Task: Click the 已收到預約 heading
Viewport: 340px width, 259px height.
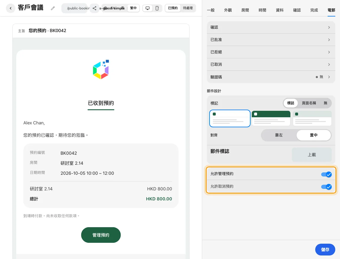Action: coord(101,103)
